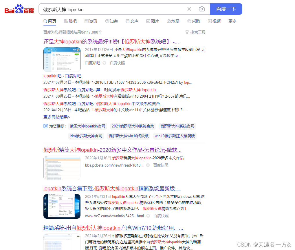This screenshot has height=250, width=295.
Task: Select suggestion 2021俄罗斯大神系统合集
Action: [x=133, y=126]
